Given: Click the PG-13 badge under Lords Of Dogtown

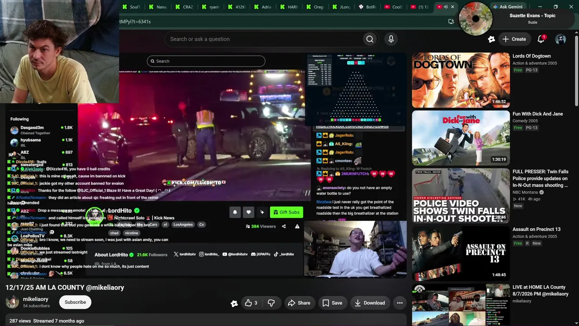Looking at the screenshot, I should pyautogui.click(x=532, y=70).
